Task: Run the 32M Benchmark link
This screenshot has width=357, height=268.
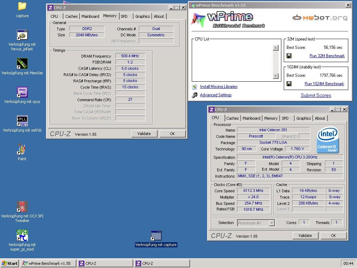Action: tap(327, 56)
